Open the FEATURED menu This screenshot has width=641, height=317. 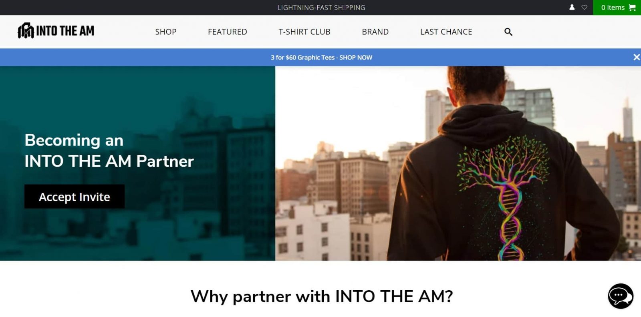coord(228,32)
